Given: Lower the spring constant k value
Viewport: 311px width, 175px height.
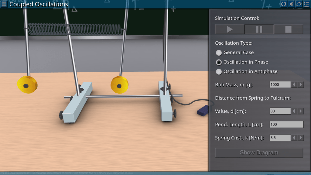Looking at the screenshot, I should coord(294,138).
